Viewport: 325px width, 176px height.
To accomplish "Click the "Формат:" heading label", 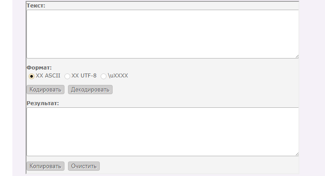I will click(x=39, y=68).
